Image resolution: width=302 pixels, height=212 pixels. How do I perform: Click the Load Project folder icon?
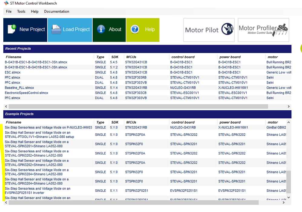[56, 29]
